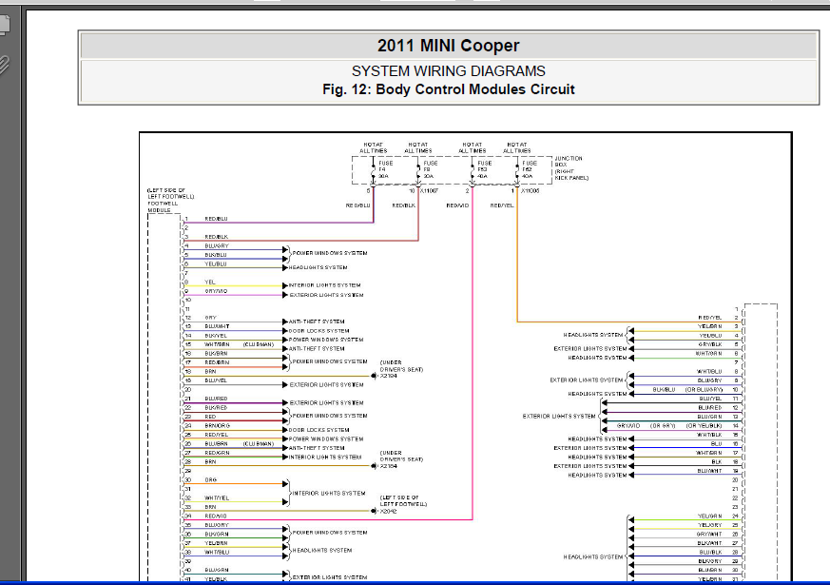
Task: Click 'YEL/BRN' wire label at left pin 37
Action: 216,543
